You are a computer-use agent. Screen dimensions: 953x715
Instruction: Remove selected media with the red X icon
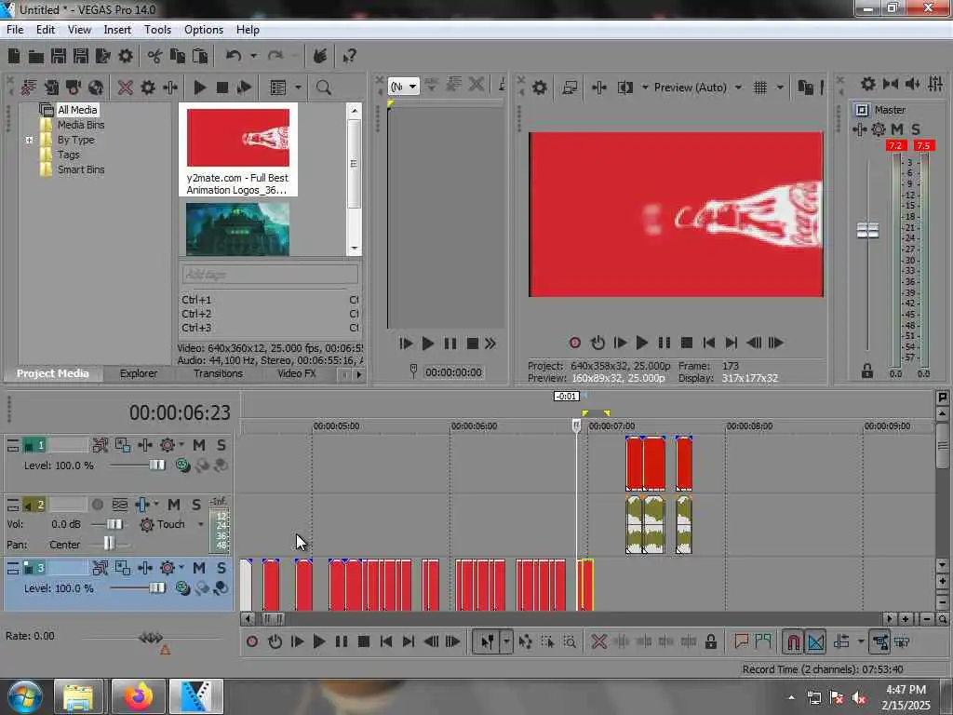(x=126, y=88)
